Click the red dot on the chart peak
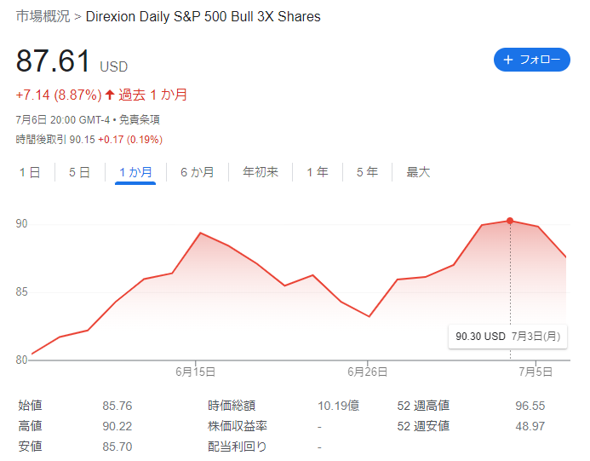Viewport: 590px width, 461px height. point(510,221)
